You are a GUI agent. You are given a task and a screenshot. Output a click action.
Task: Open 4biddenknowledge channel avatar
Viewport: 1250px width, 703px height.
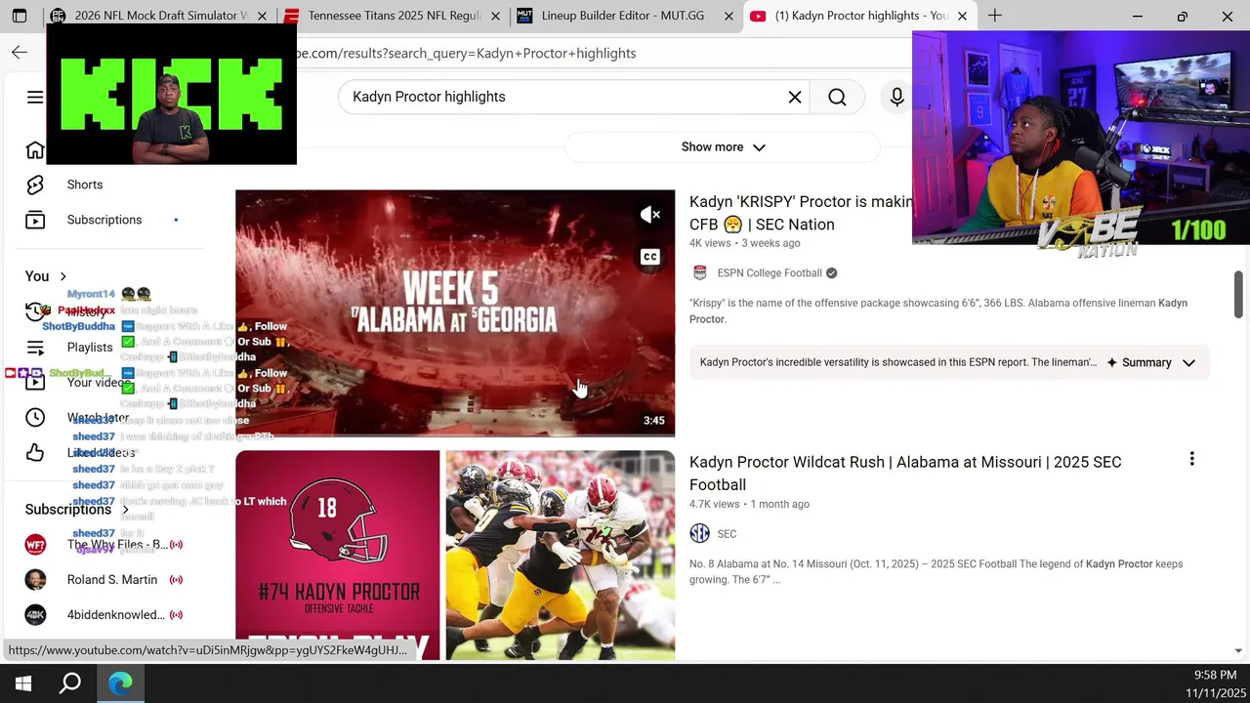(35, 615)
